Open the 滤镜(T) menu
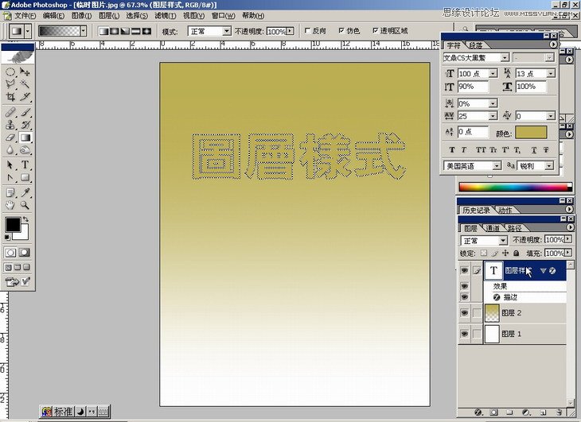The height and width of the screenshot is (422, 581). (x=166, y=16)
